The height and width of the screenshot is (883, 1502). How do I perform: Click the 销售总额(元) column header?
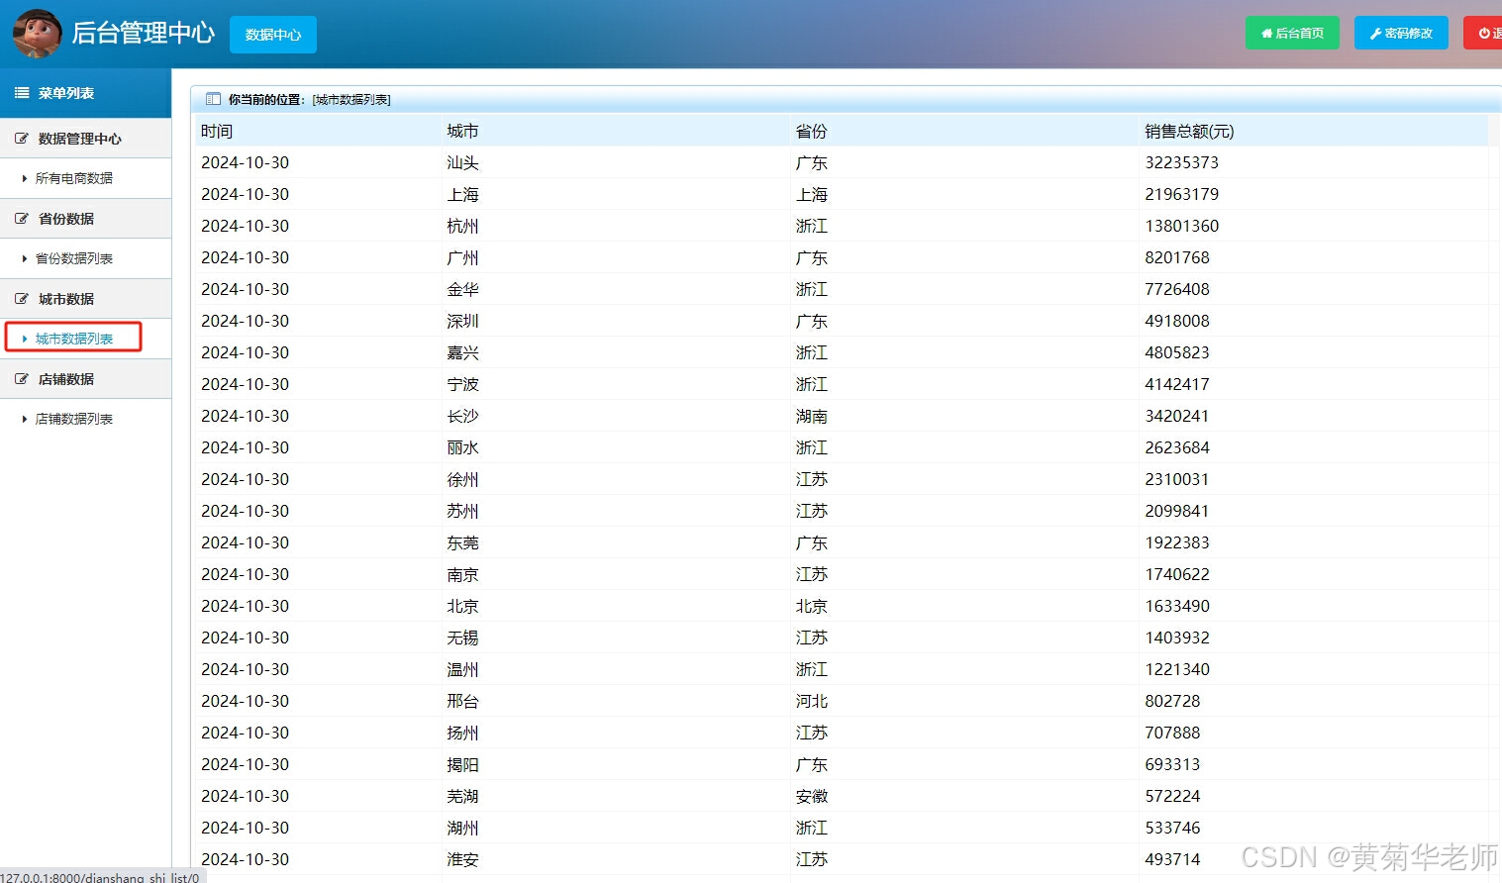[1189, 131]
